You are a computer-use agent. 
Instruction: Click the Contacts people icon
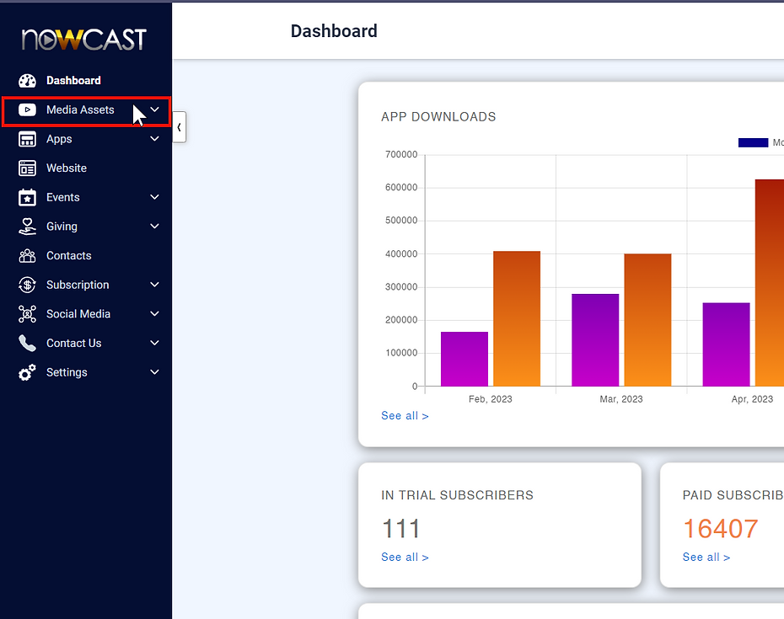click(x=28, y=256)
